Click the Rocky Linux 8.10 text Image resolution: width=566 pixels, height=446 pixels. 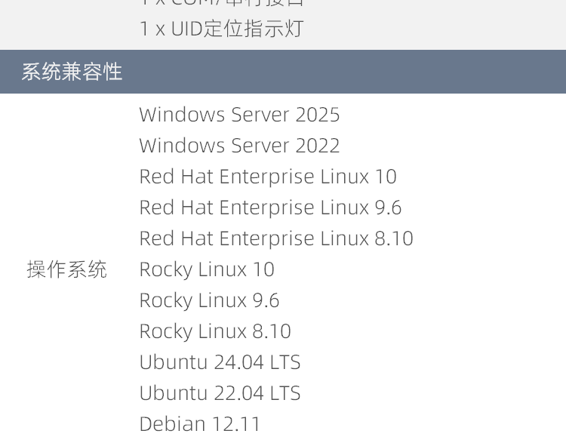(x=215, y=331)
